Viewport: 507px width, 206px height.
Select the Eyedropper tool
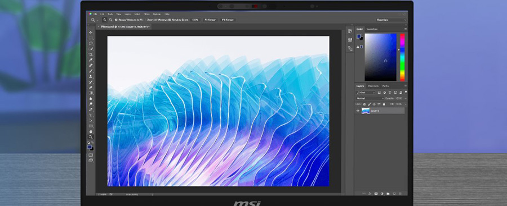tap(91, 60)
